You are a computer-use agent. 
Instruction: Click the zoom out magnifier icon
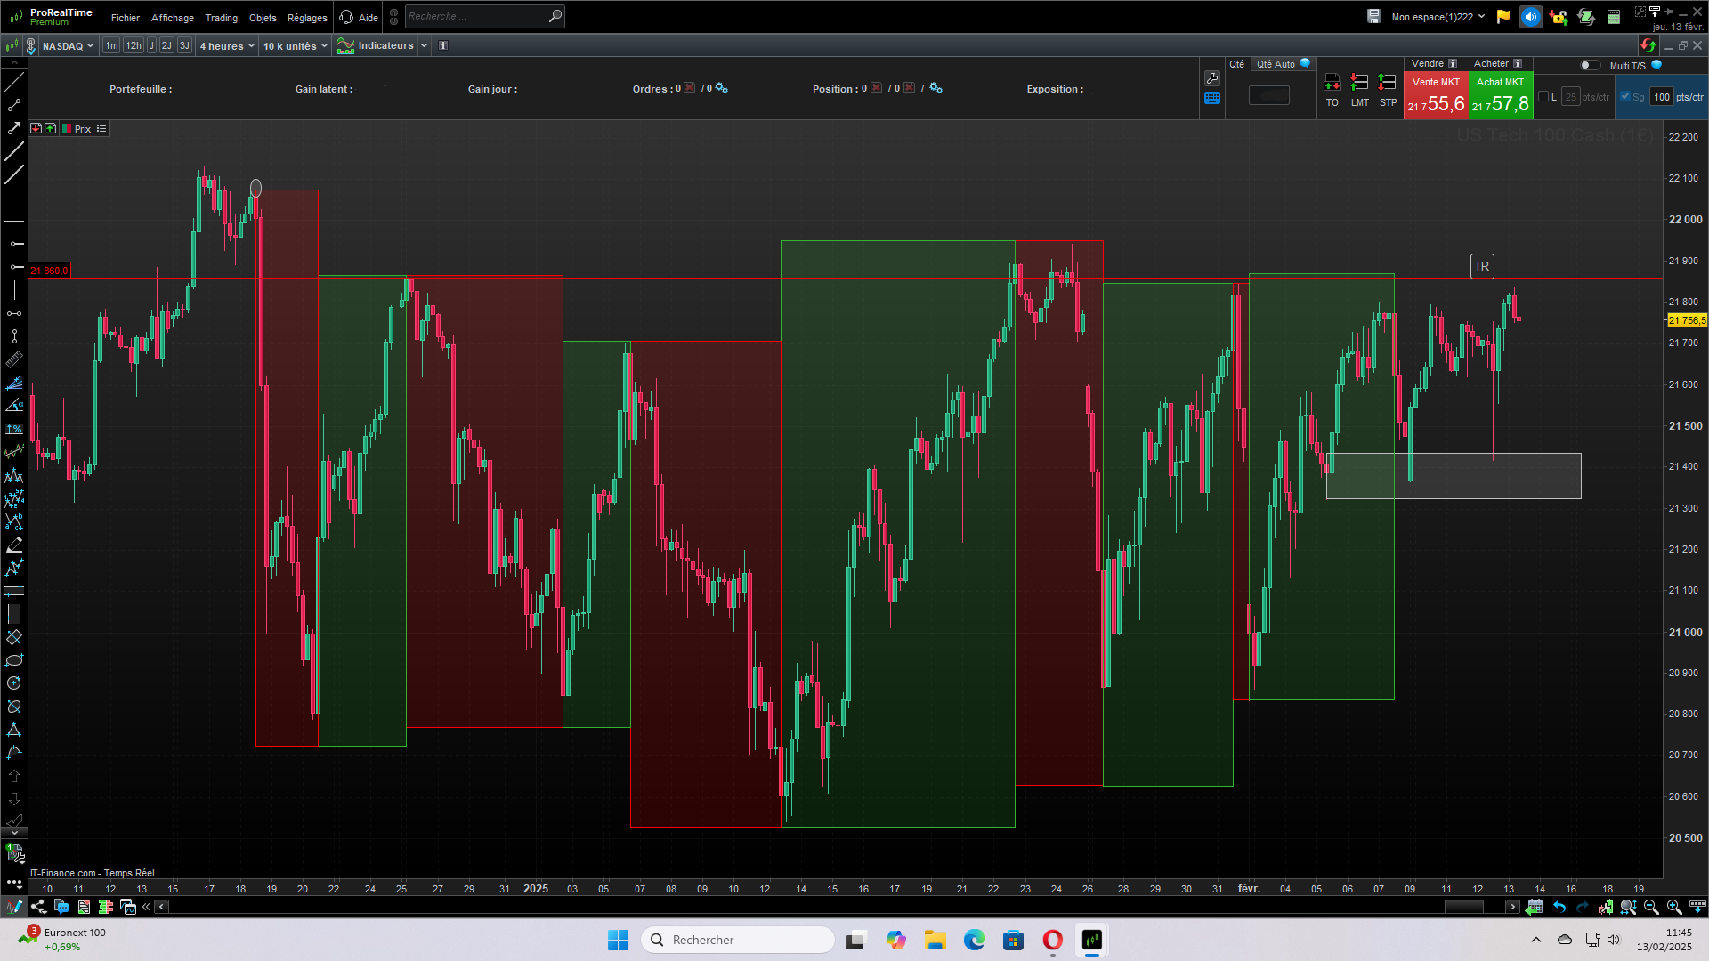point(1651,907)
